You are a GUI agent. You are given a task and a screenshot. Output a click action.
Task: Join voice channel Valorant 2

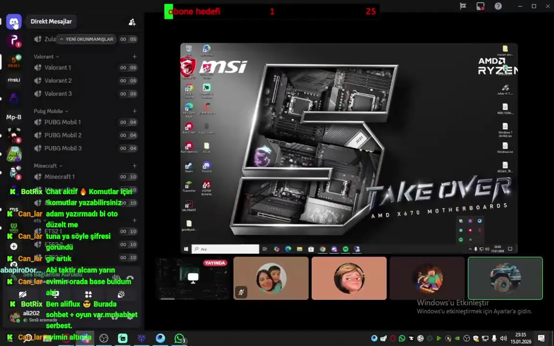coord(86,81)
